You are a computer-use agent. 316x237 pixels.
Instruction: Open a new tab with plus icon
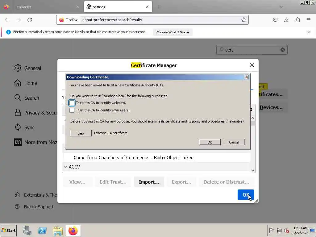click(159, 7)
